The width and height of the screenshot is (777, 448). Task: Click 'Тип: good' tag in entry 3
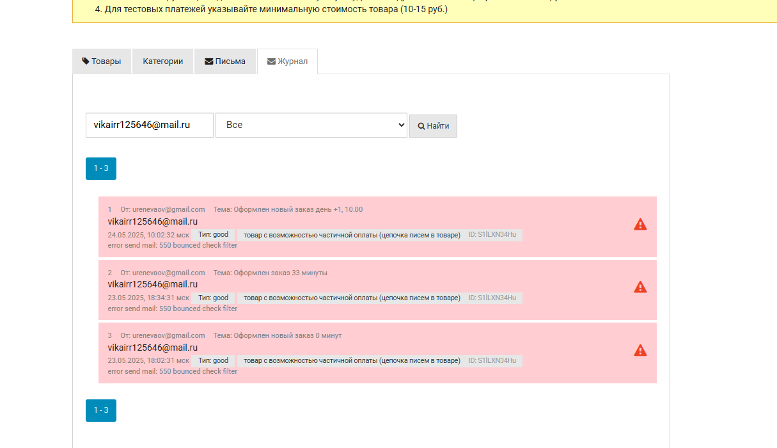(x=214, y=361)
